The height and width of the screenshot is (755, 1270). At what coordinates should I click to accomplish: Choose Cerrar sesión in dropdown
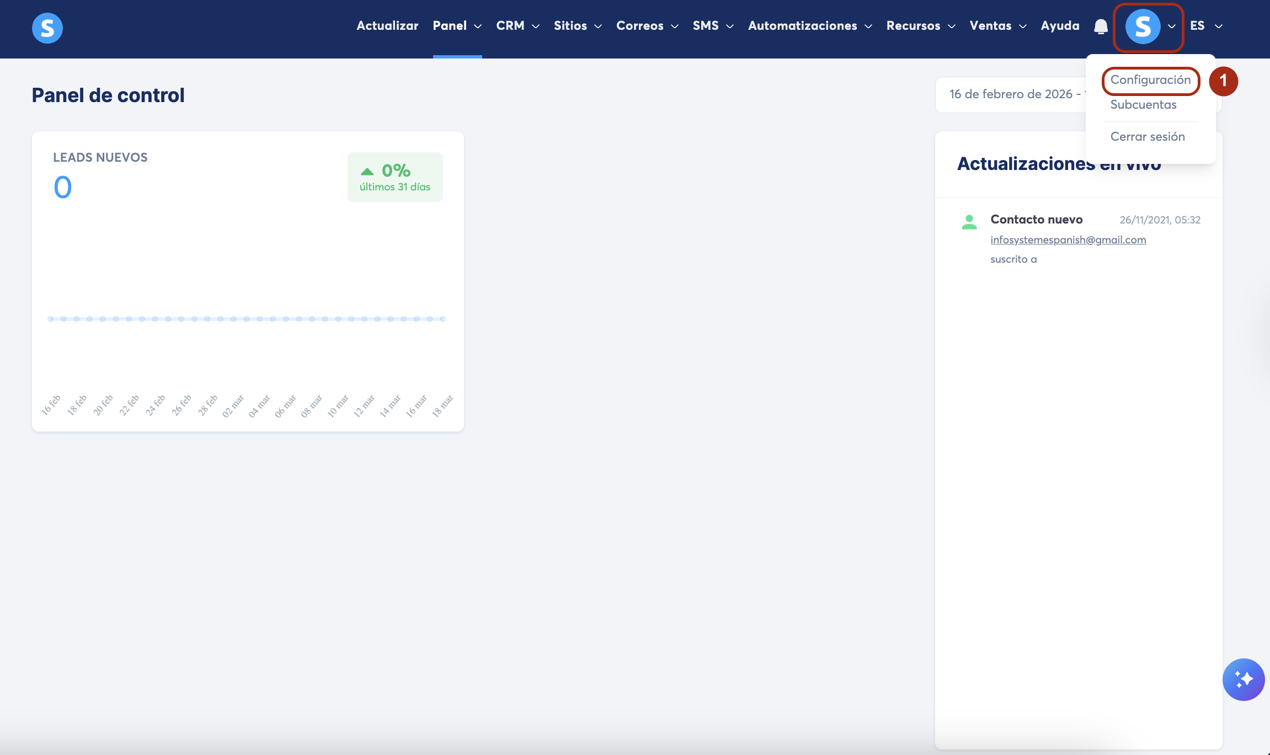[x=1148, y=137]
